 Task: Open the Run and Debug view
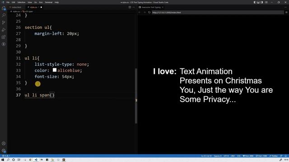(4, 30)
